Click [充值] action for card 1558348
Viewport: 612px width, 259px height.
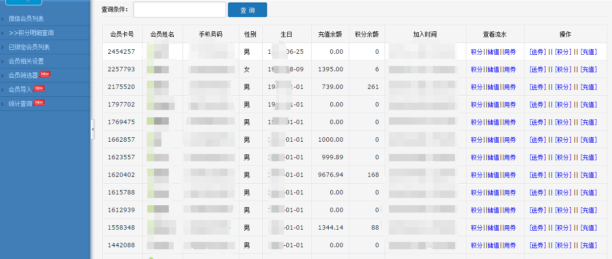589,228
